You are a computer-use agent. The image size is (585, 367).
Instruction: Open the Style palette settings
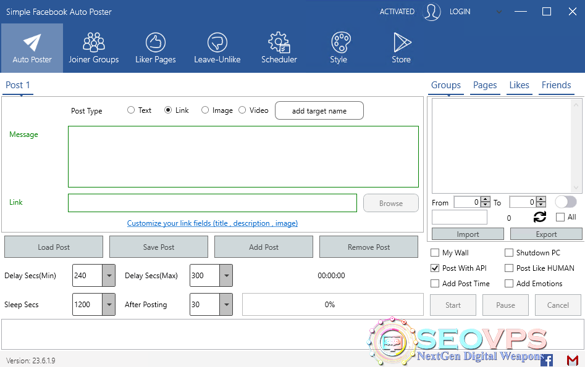pos(339,48)
